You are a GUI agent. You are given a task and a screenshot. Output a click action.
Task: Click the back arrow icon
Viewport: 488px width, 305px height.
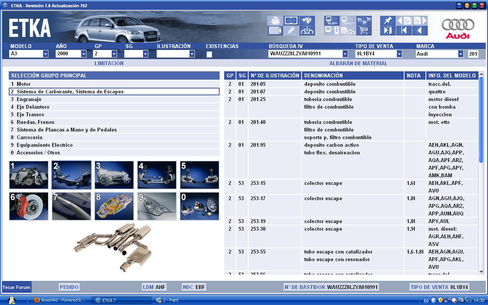420,31
